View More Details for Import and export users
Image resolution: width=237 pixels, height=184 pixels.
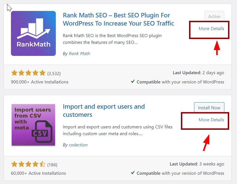click(211, 120)
